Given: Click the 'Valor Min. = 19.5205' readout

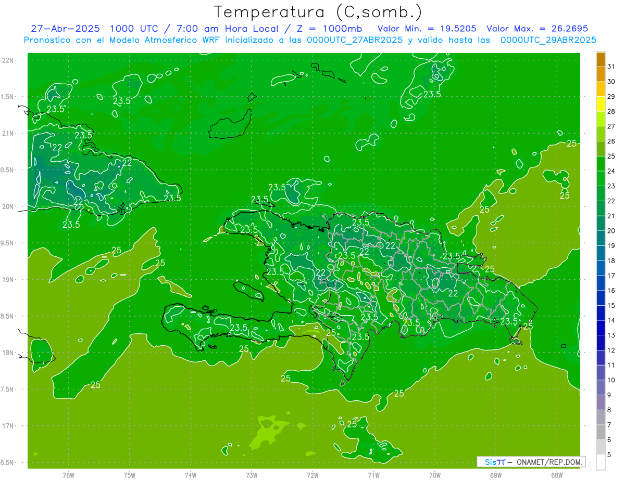Looking at the screenshot, I should pyautogui.click(x=427, y=29).
